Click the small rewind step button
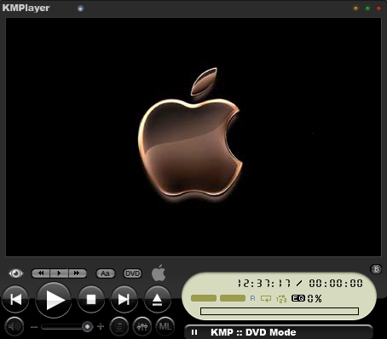This screenshot has height=339, width=387. [x=41, y=273]
